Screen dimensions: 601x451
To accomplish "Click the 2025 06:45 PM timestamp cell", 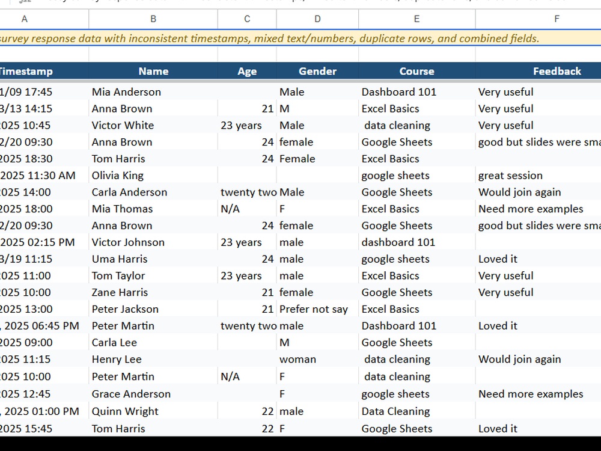I will coord(44,325).
